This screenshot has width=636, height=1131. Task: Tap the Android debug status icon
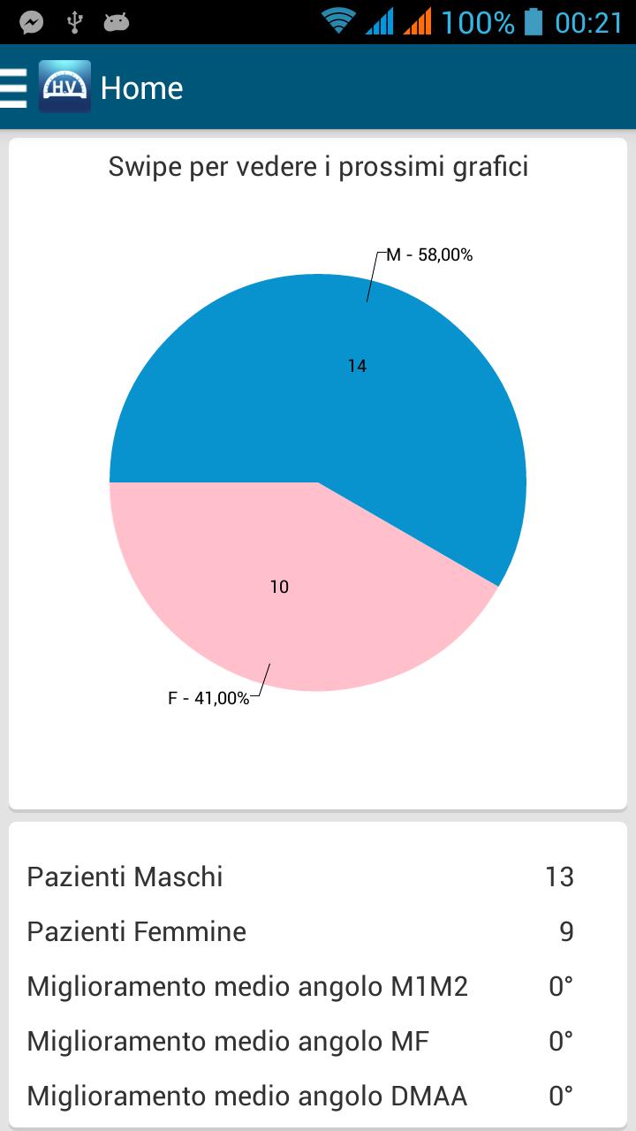coord(117,22)
